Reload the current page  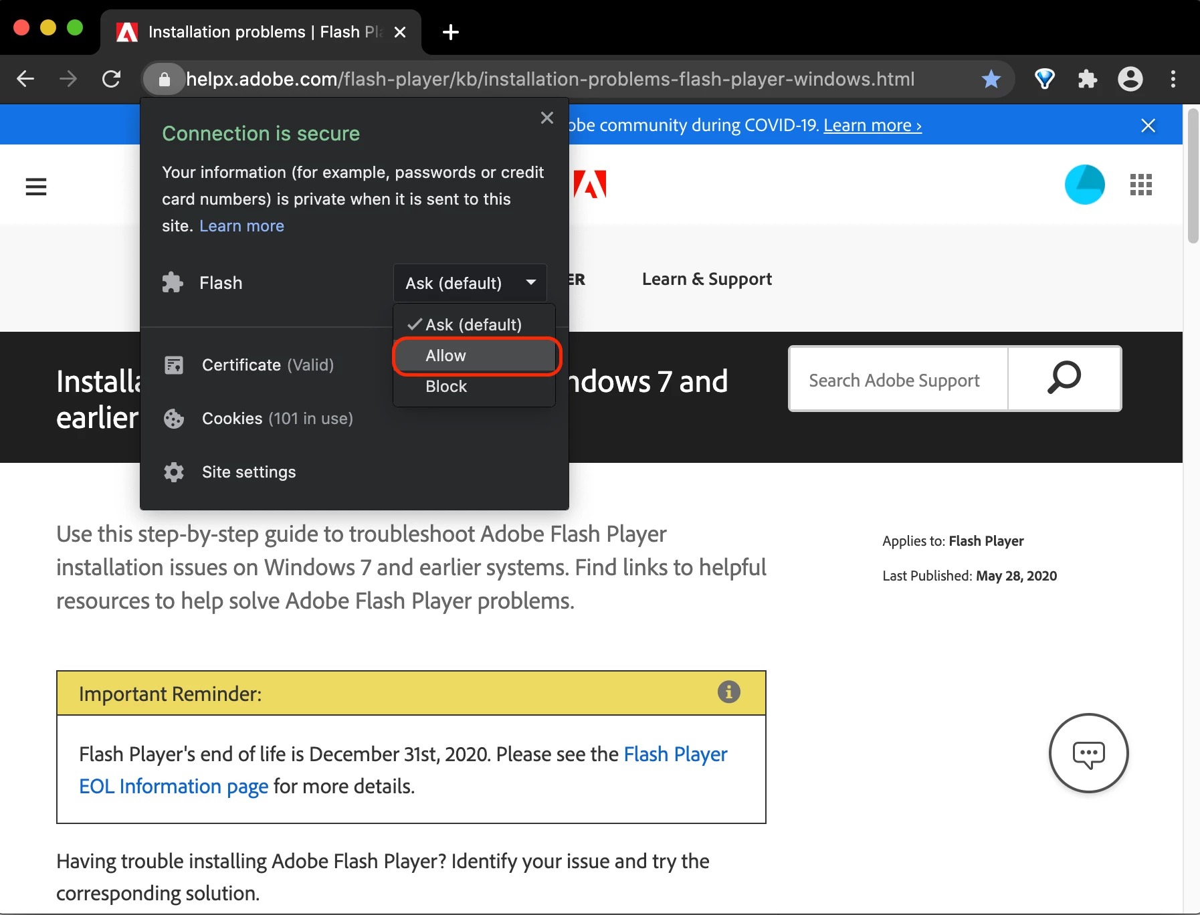[111, 79]
